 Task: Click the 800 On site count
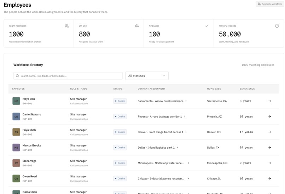(x=85, y=34)
